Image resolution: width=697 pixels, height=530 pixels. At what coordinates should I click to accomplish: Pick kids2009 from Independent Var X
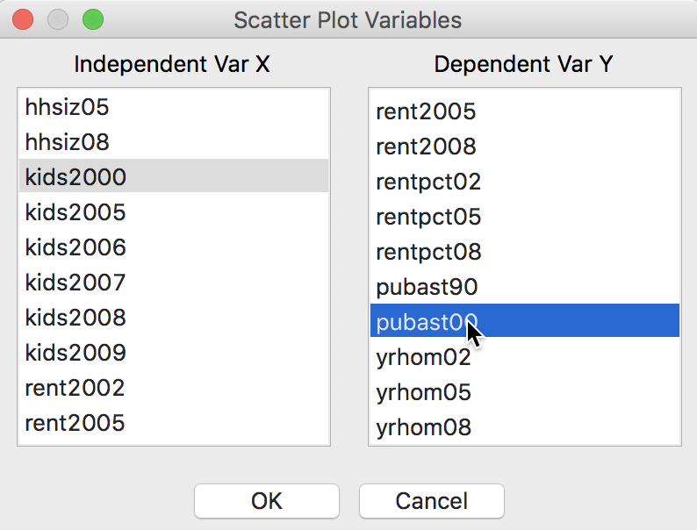point(173,352)
